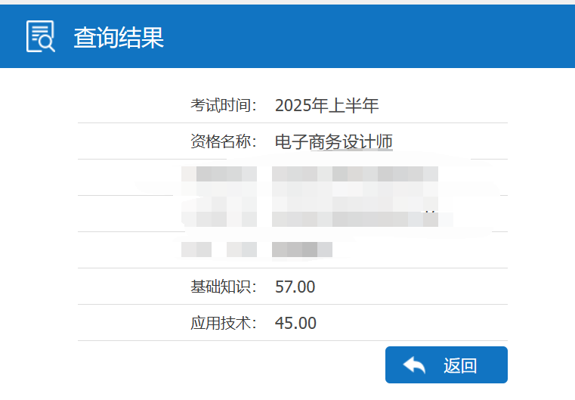This screenshot has width=575, height=400.
Task: Select the 考试时间 label
Action: (224, 105)
